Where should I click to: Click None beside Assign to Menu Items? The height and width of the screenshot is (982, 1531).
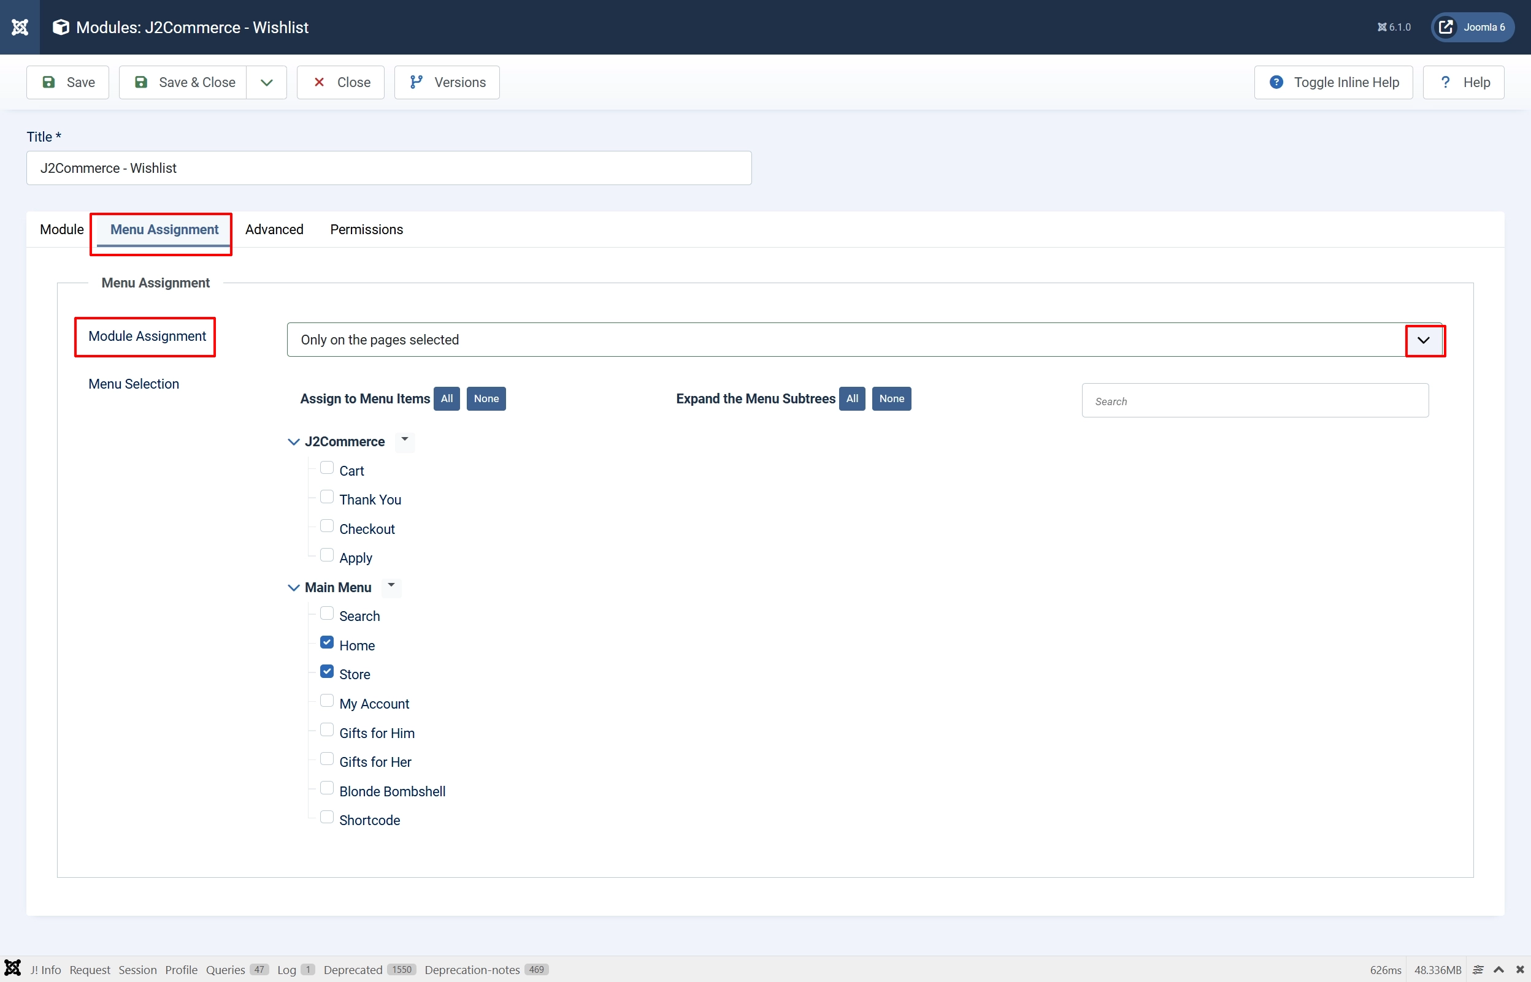click(x=486, y=398)
